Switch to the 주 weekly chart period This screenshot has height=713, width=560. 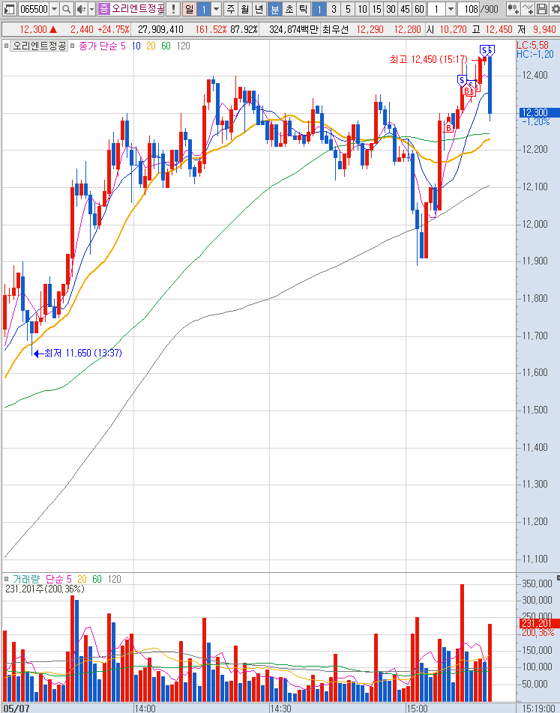[x=231, y=9]
